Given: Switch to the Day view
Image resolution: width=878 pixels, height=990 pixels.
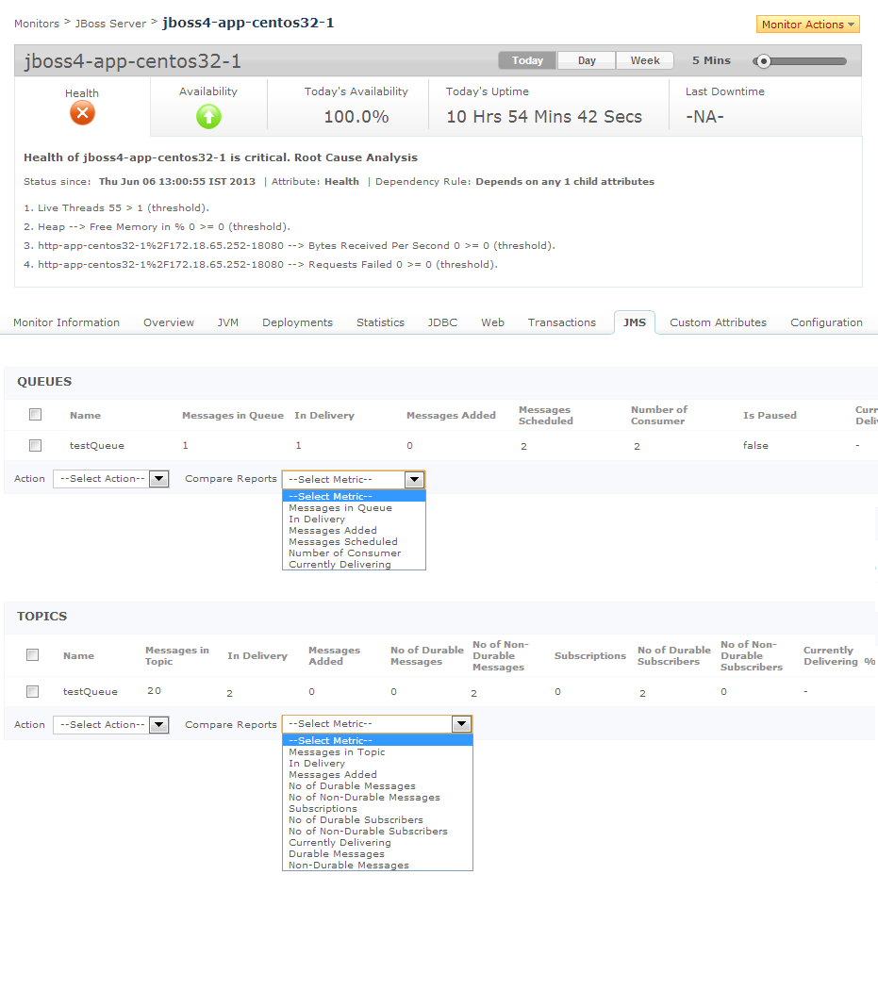Looking at the screenshot, I should tap(587, 60).
